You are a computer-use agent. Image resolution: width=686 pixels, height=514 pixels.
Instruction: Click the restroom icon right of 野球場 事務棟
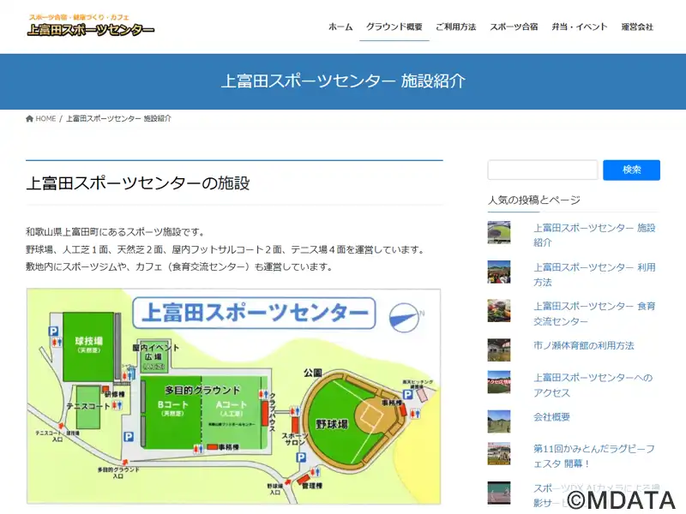pos(415,414)
